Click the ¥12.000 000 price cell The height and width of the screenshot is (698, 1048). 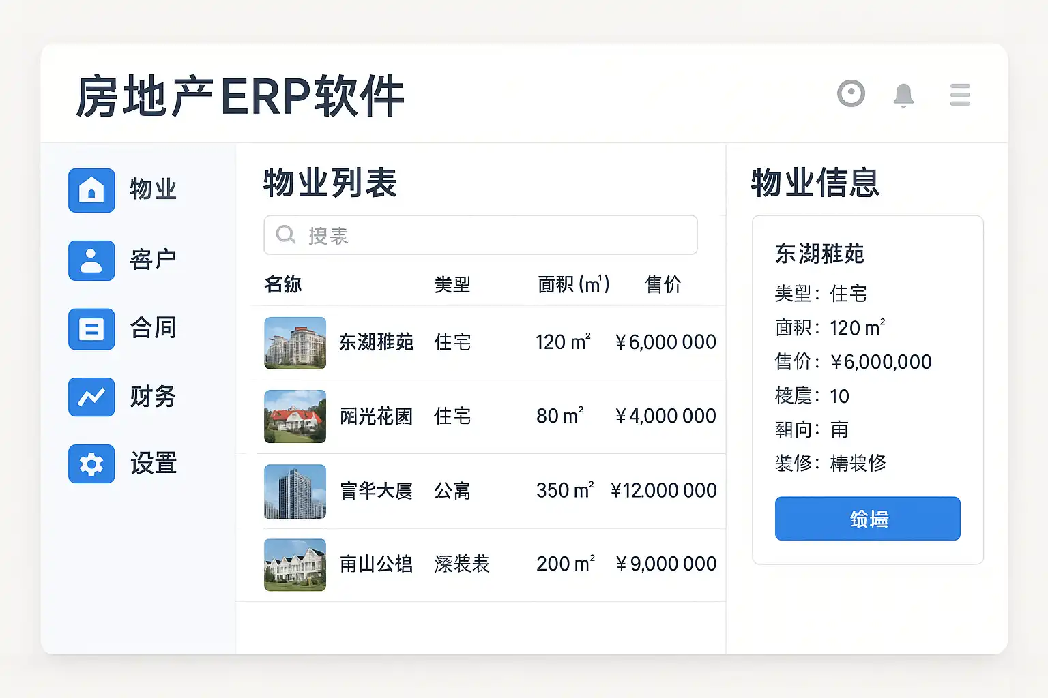[663, 490]
